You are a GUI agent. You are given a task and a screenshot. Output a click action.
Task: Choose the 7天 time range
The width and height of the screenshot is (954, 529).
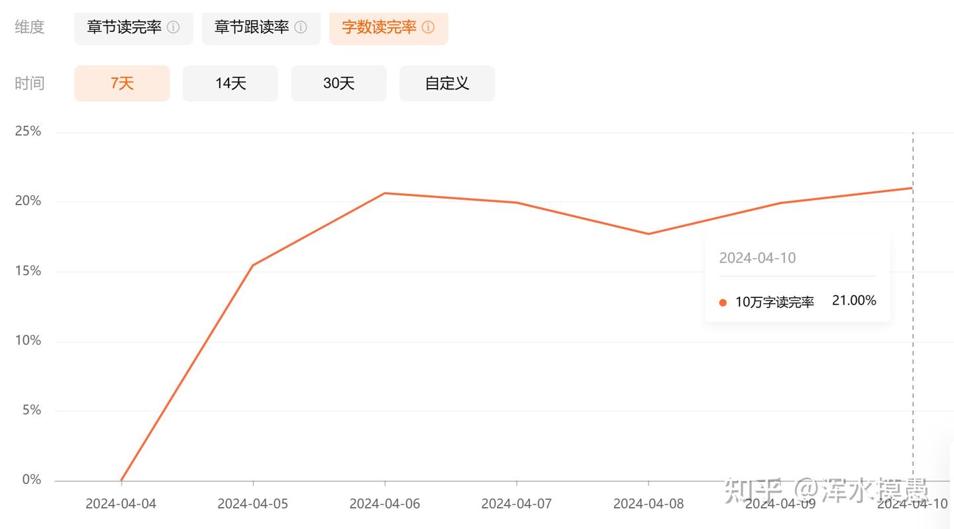pyautogui.click(x=122, y=83)
